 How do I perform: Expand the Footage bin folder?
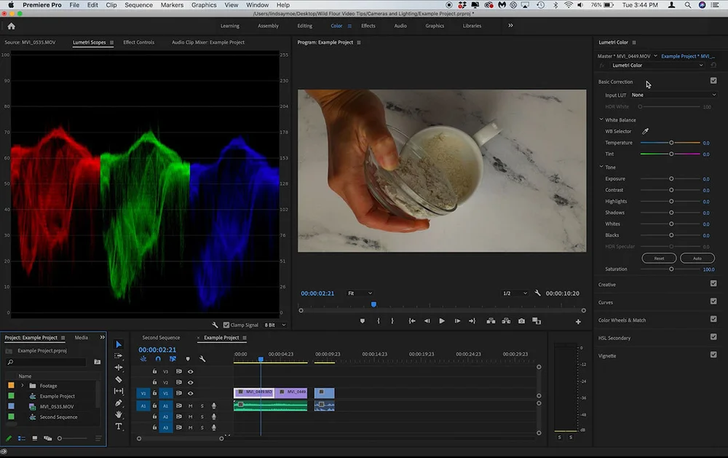pyautogui.click(x=23, y=386)
